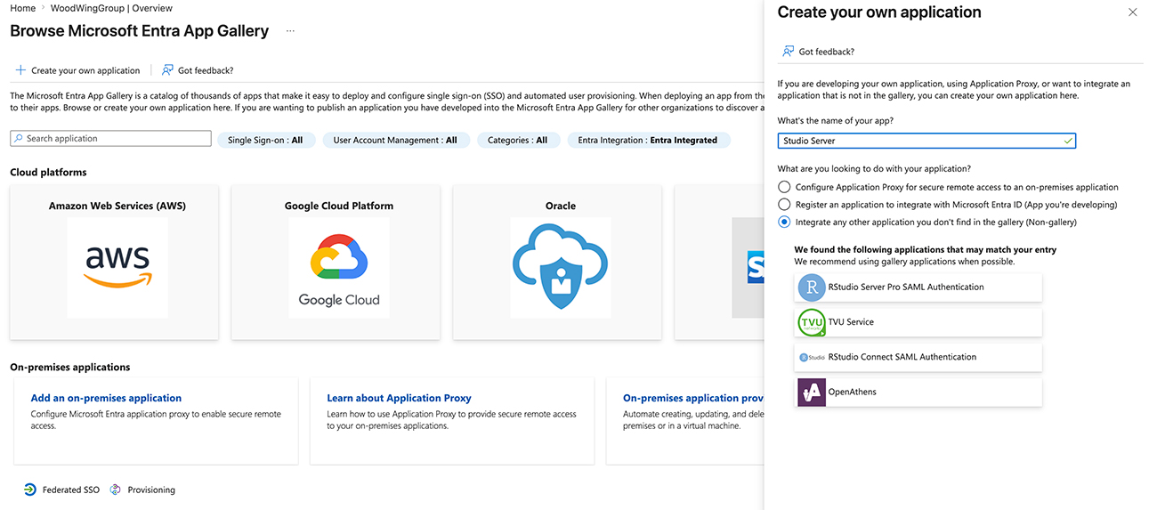
Task: Click the partially hidden fourth cloud platform card
Action: [719, 262]
